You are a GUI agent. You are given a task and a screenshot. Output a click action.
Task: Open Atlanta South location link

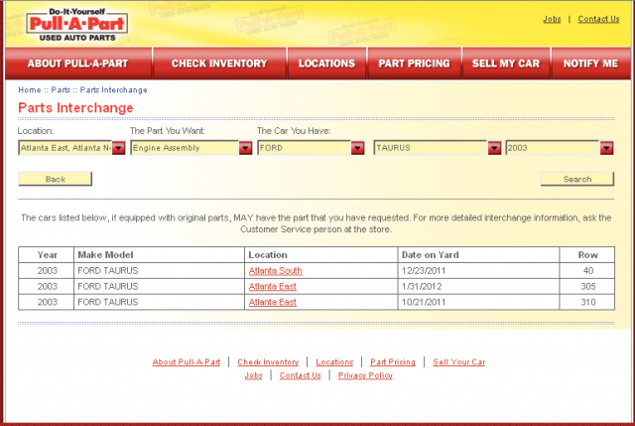pos(276,271)
